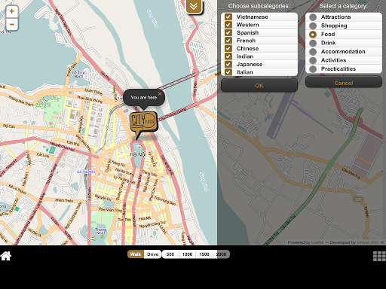386x289 pixels.
Task: Toggle the Italian subcategory checkbox
Action: pos(228,72)
